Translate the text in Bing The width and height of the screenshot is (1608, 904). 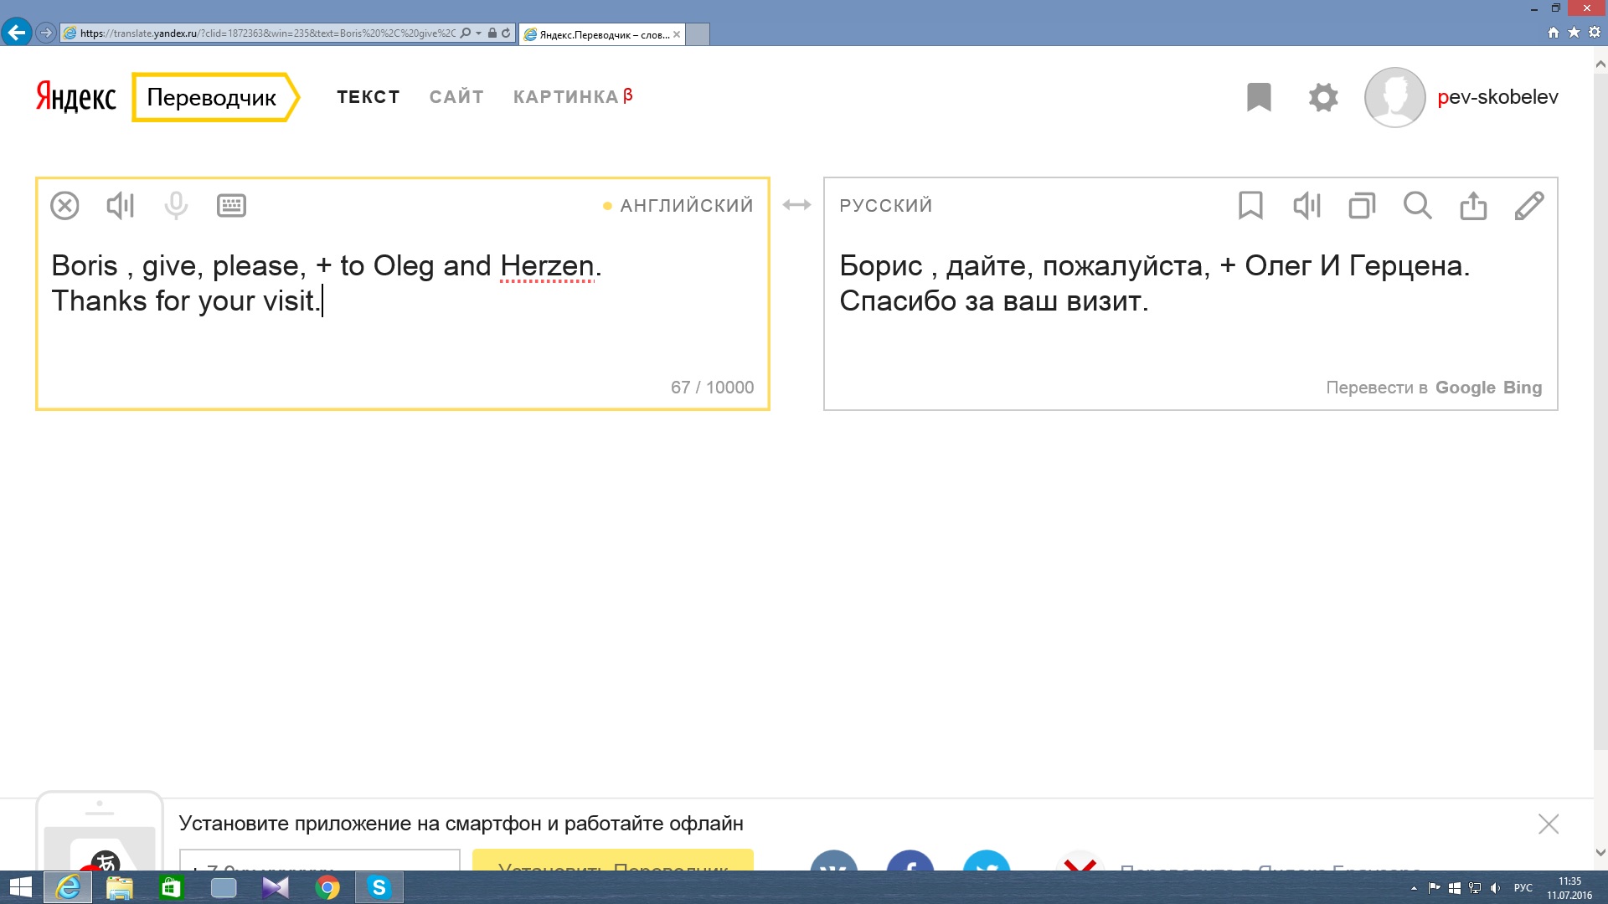click(x=1522, y=388)
